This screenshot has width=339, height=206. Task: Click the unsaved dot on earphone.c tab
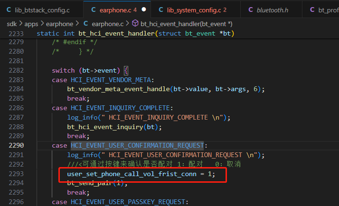coord(144,9)
